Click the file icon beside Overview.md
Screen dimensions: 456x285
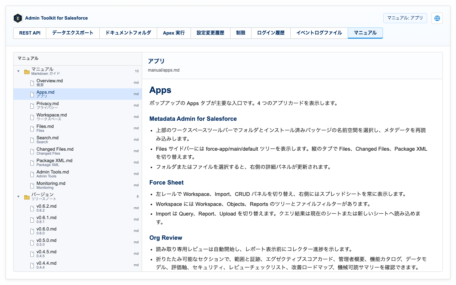pos(32,83)
